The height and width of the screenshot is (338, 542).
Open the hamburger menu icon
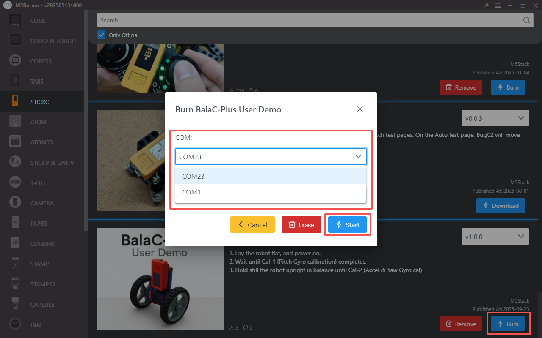pos(498,5)
